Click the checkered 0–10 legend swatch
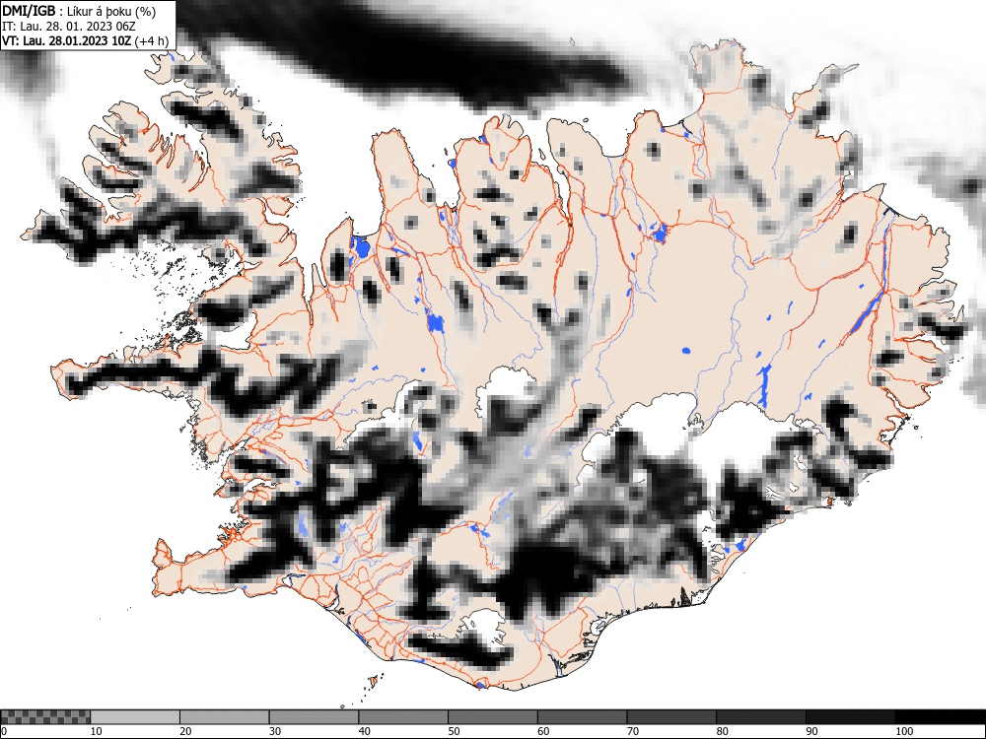Screen dimensions: 986x739 click(45, 717)
